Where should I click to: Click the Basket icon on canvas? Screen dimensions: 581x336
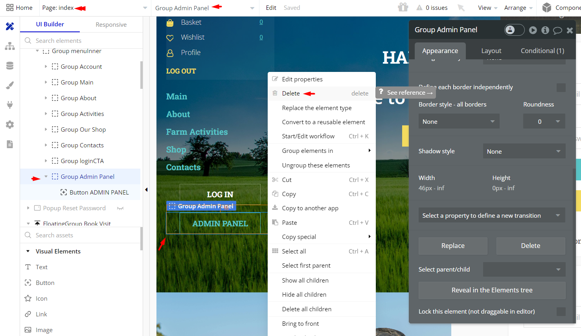coord(170,23)
